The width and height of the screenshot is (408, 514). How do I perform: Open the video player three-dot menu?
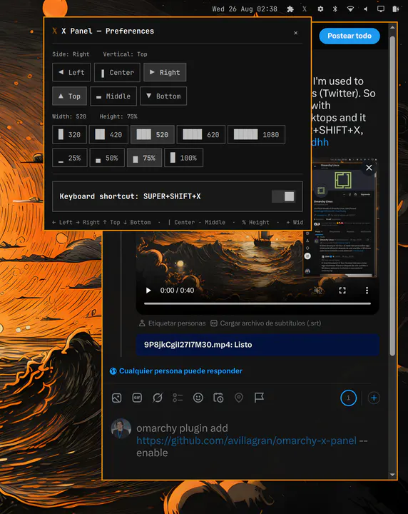(x=367, y=291)
